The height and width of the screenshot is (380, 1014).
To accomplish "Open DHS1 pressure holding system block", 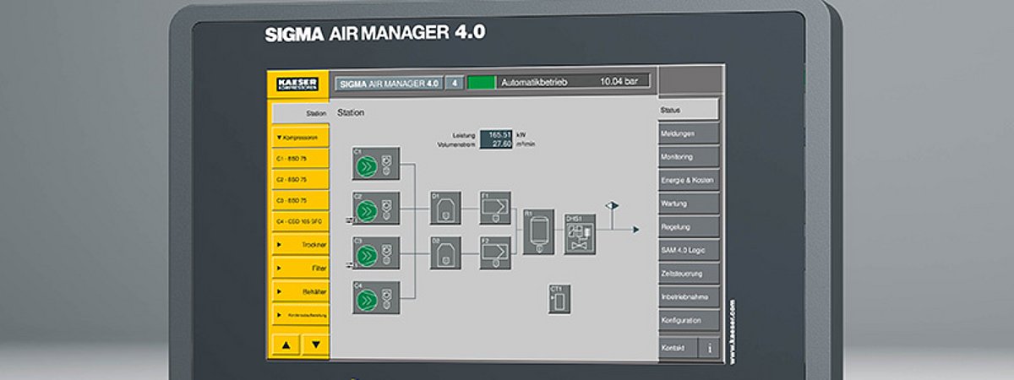I will point(580,234).
